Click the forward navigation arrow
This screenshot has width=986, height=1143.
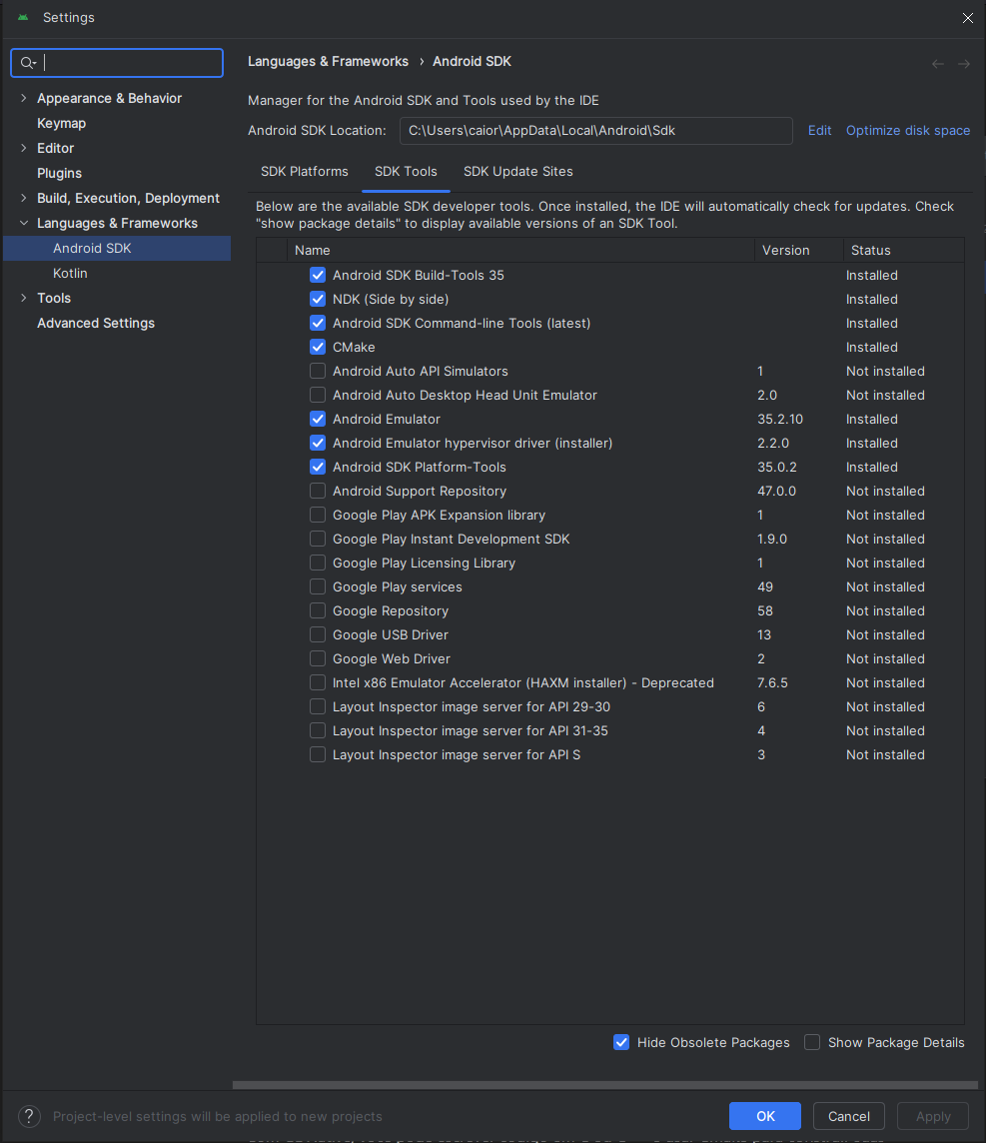coord(964,64)
